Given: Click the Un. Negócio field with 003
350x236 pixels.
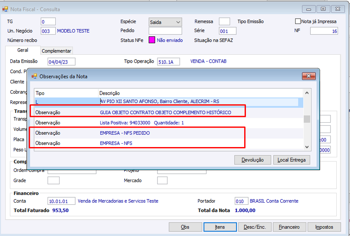Looking at the screenshot, I should (48, 31).
